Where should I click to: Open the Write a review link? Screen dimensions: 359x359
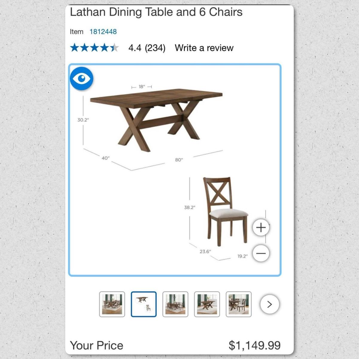point(204,48)
